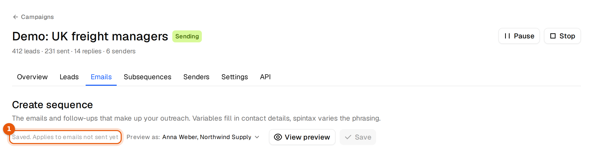The image size is (593, 152).
Task: Select the Emails tab
Action: click(101, 77)
